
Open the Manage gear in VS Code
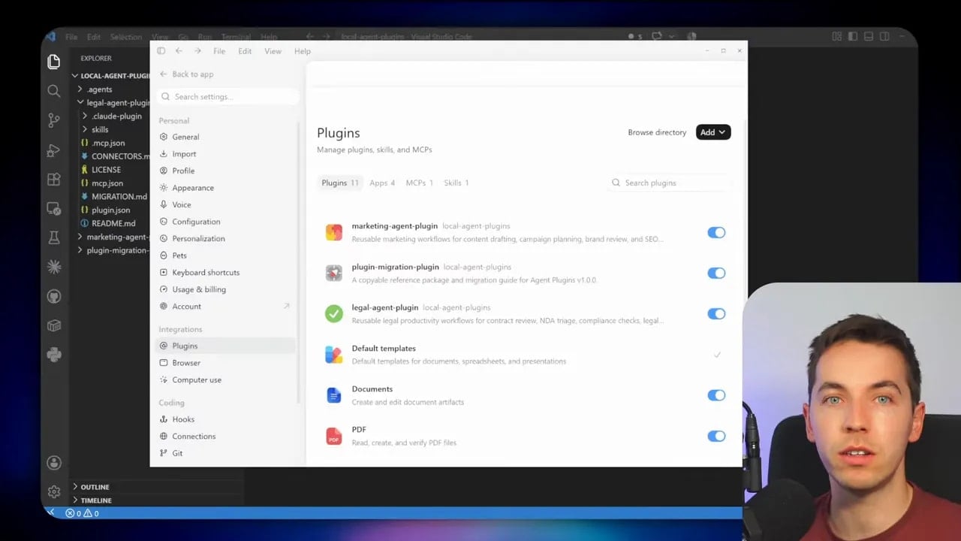tap(53, 491)
